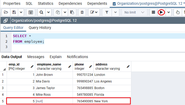Expand the find options dropdown arrow
The height and width of the screenshot is (105, 185).
(48, 12)
